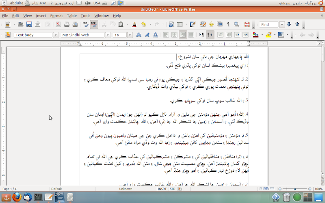Expand font size 16 dropdown

tap(130, 35)
